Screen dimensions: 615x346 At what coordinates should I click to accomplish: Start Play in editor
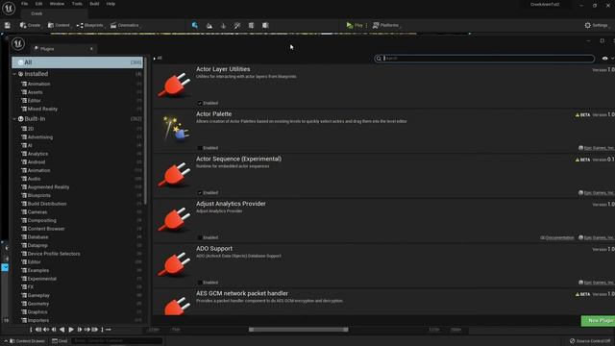point(355,26)
